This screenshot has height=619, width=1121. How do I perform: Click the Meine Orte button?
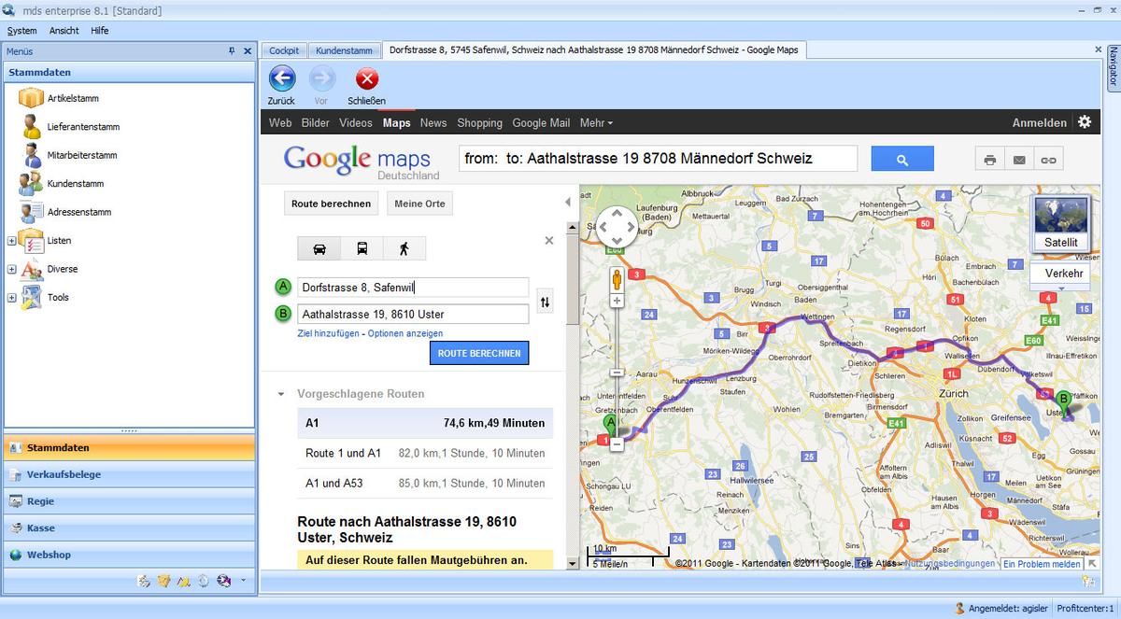tap(419, 204)
